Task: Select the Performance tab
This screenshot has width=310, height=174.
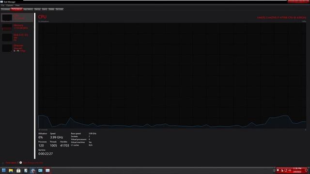Action: pyautogui.click(x=16, y=9)
